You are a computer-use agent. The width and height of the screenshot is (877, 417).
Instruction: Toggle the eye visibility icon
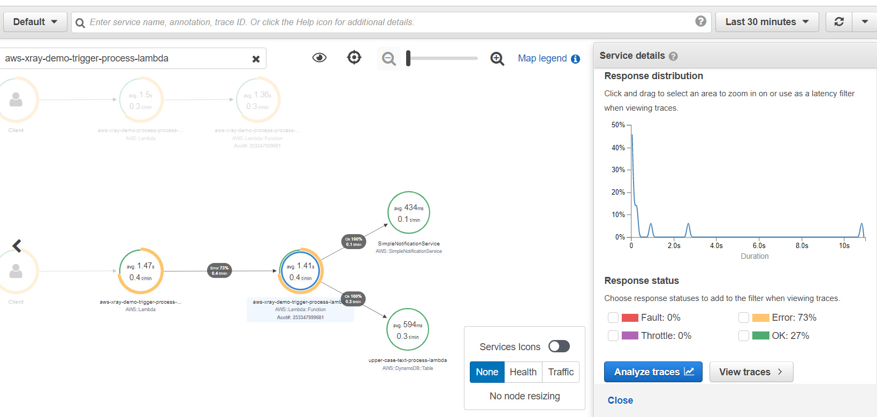pos(319,58)
